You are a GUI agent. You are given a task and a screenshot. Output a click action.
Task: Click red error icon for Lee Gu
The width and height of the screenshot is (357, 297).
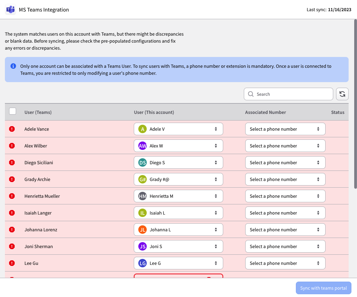[12, 263]
